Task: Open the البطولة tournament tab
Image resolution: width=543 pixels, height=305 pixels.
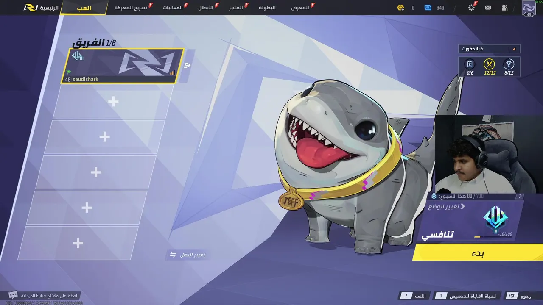Action: 267,8
